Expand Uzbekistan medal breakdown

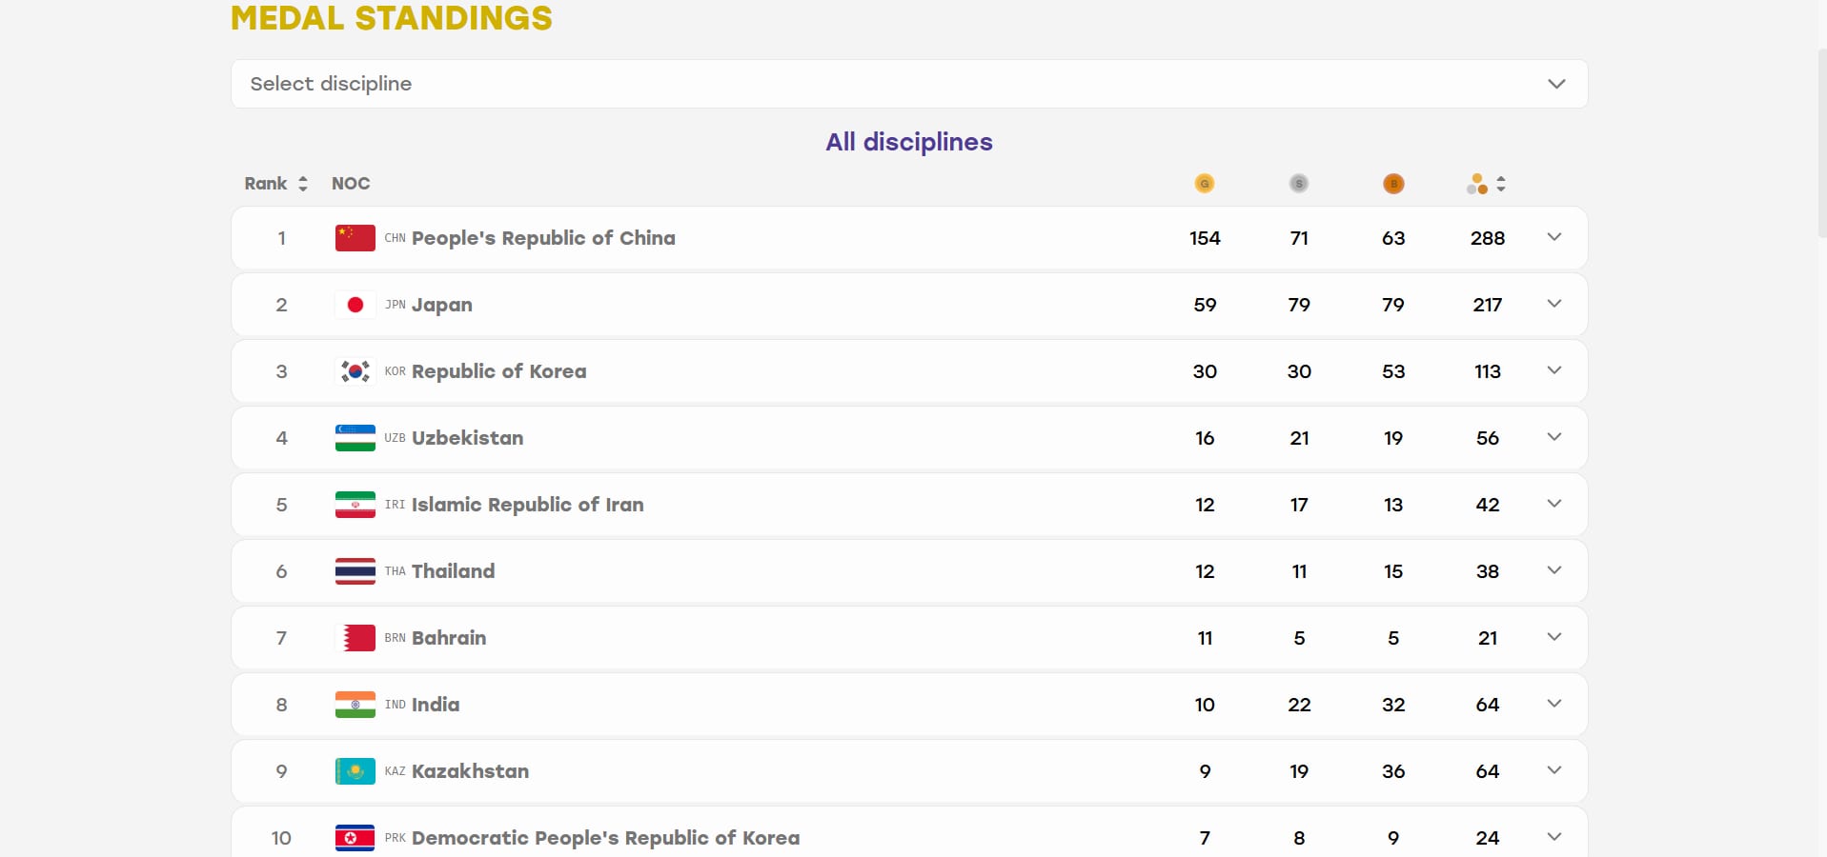[1554, 437]
